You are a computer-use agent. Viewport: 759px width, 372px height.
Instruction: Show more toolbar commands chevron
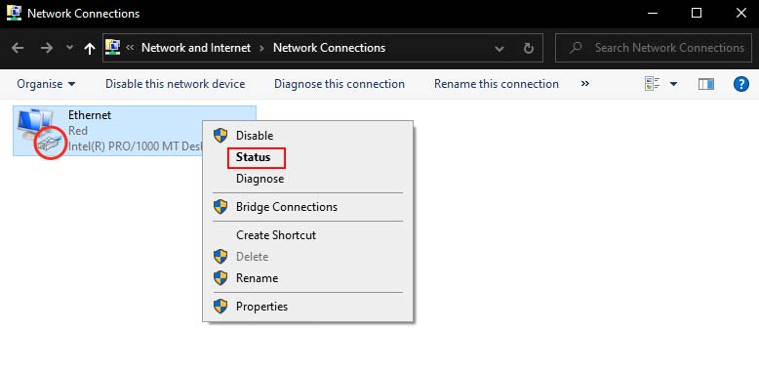click(584, 84)
